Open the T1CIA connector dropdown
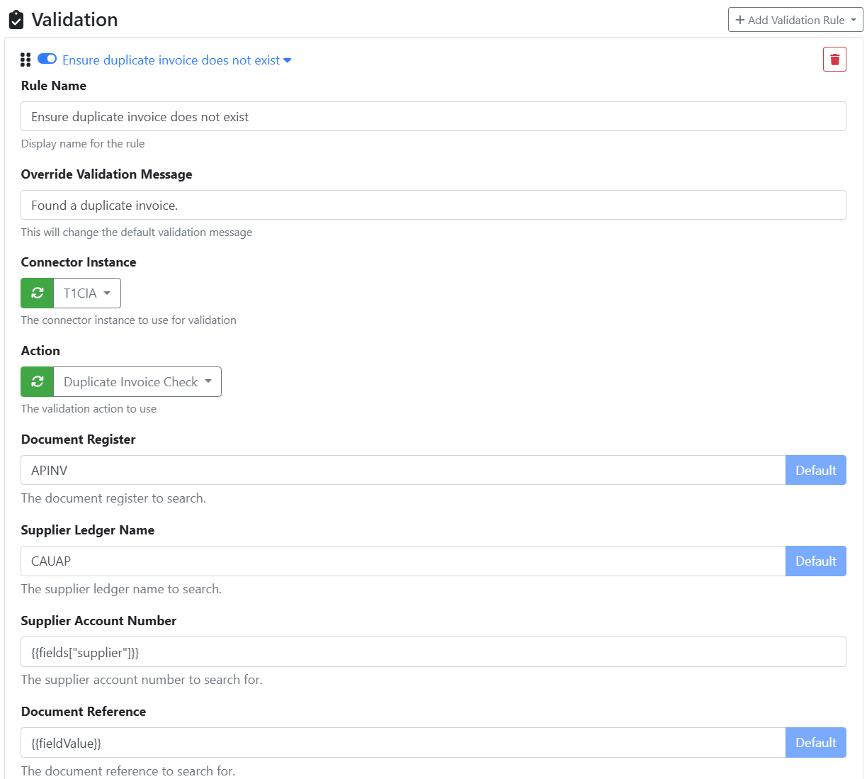The height and width of the screenshot is (779, 867). pos(87,293)
